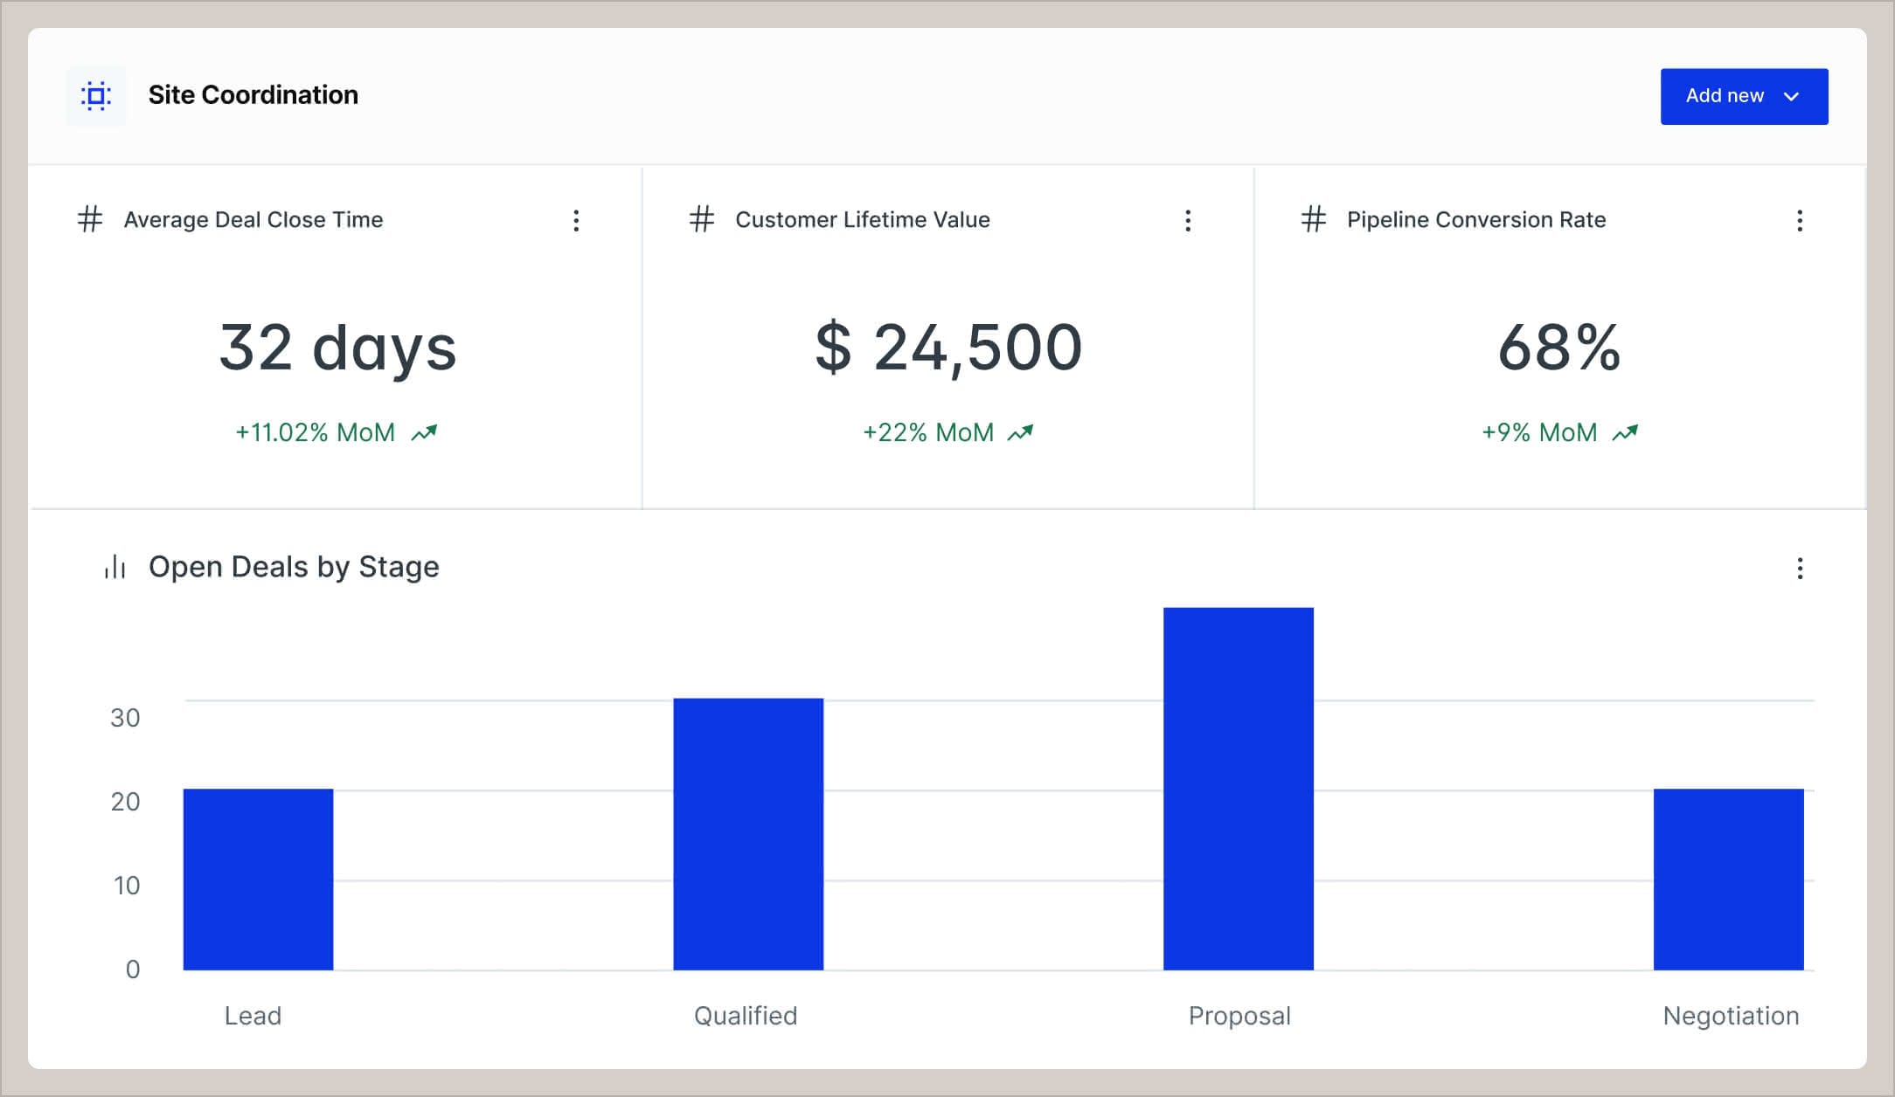Select the hash icon beside Average Deal Close Time
The image size is (1895, 1097).
pyautogui.click(x=92, y=220)
